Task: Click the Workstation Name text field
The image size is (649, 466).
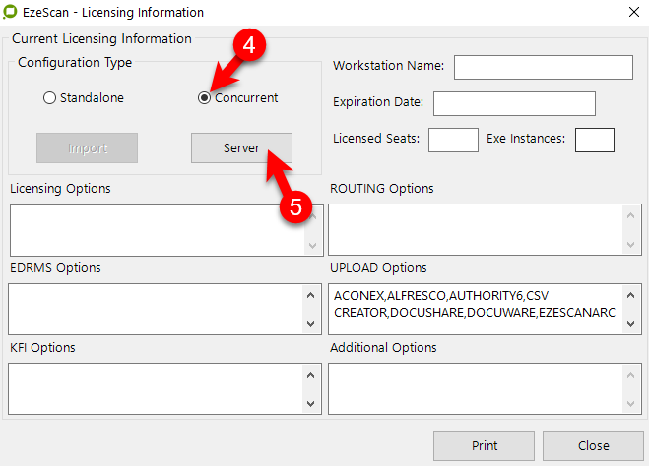Action: tap(542, 67)
